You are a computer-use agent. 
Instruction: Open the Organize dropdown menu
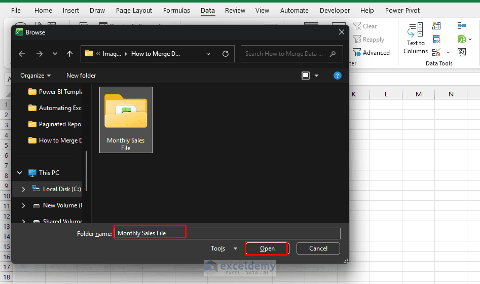click(35, 76)
